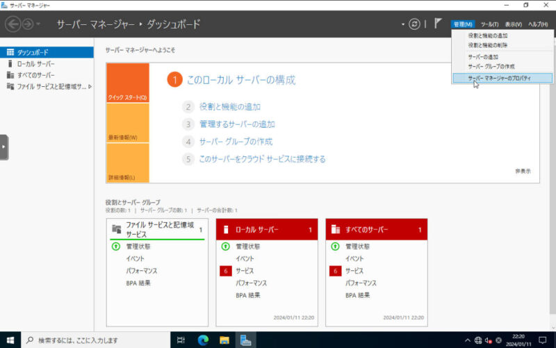The image size is (556, 348).
Task: Open File Explorer from taskbar
Action: pyautogui.click(x=224, y=340)
